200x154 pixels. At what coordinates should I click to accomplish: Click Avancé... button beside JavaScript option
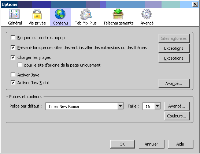point(174,83)
